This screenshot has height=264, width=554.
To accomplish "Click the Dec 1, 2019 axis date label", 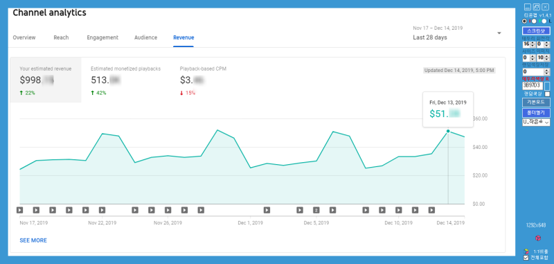I will [x=250, y=223].
